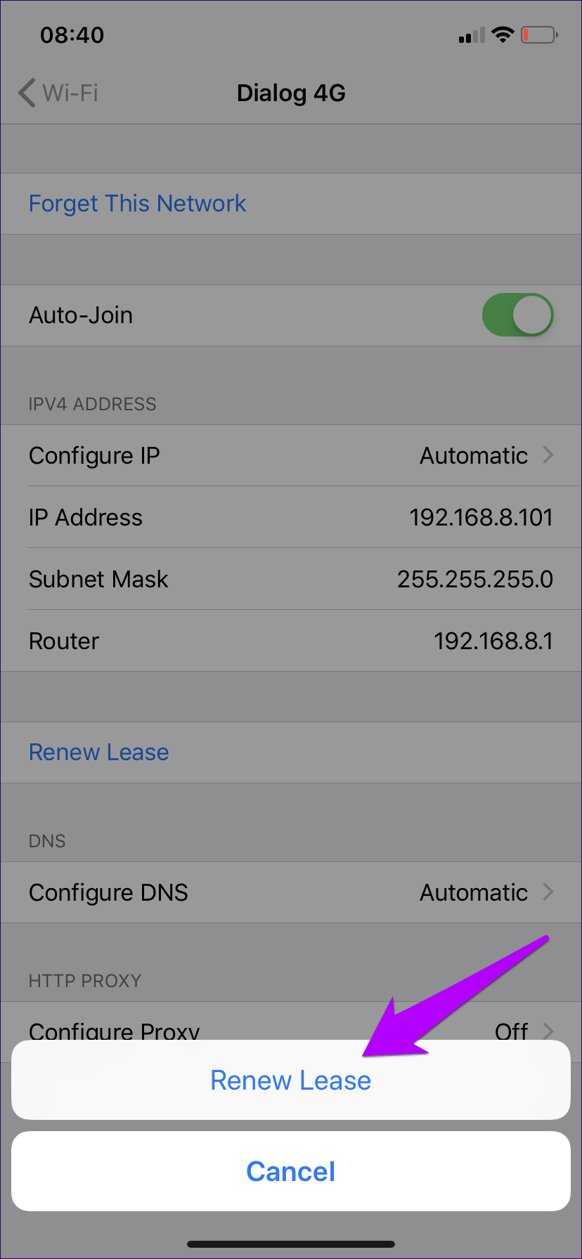Viewport: 582px width, 1259px height.
Task: Tap Forget This Network link
Action: click(x=138, y=204)
